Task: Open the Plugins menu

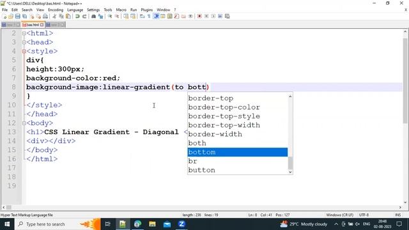Action: click(x=146, y=10)
